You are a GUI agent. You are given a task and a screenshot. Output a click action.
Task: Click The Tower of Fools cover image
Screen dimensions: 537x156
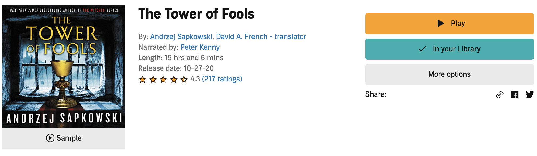(64, 67)
